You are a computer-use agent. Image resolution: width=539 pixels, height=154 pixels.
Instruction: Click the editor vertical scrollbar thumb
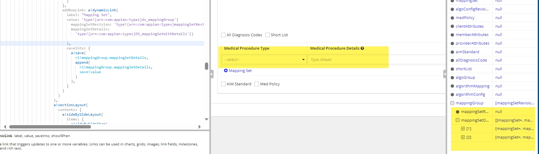point(206,66)
